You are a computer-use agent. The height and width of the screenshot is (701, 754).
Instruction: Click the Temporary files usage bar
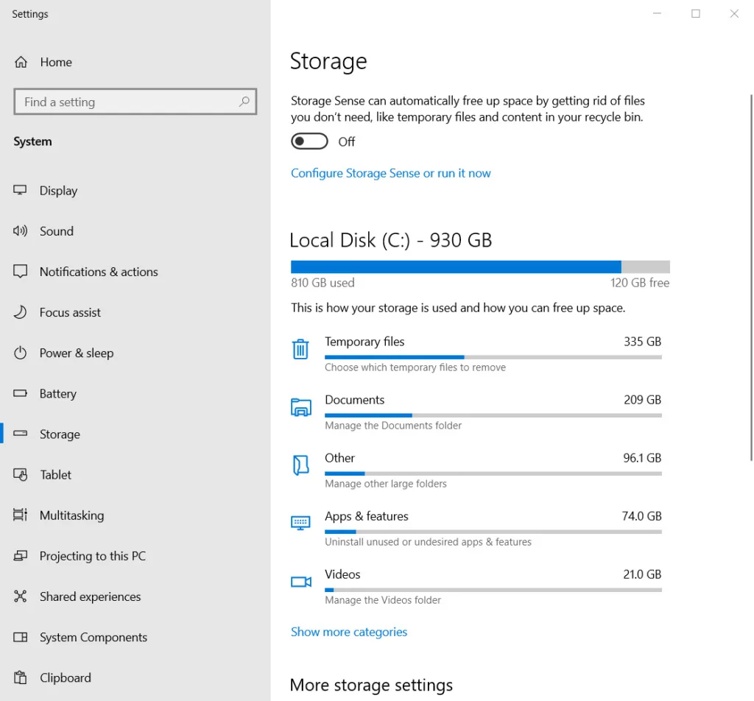pos(493,357)
